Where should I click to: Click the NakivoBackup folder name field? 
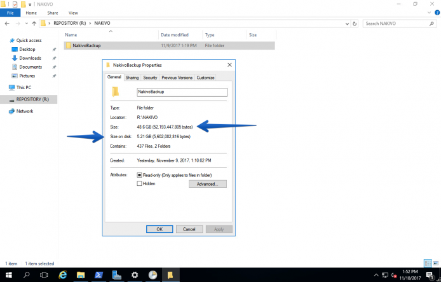(182, 92)
